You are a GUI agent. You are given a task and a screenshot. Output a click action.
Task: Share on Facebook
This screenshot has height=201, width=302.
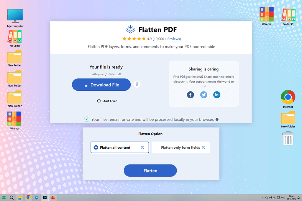point(191,95)
